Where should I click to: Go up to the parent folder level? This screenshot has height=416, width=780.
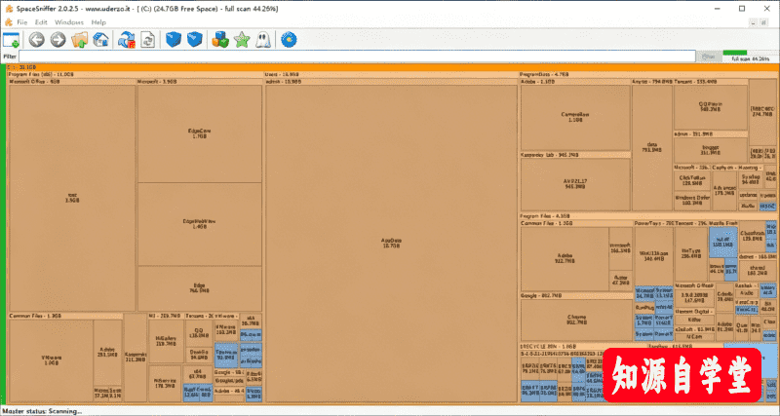(80, 40)
